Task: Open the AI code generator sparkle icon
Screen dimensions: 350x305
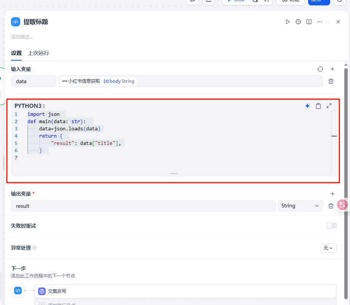Action: (x=307, y=106)
